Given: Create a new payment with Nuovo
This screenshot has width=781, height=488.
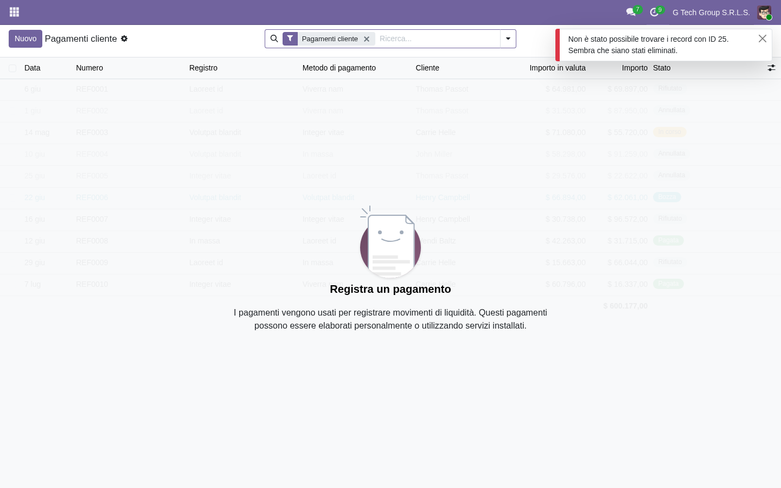Looking at the screenshot, I should point(25,38).
